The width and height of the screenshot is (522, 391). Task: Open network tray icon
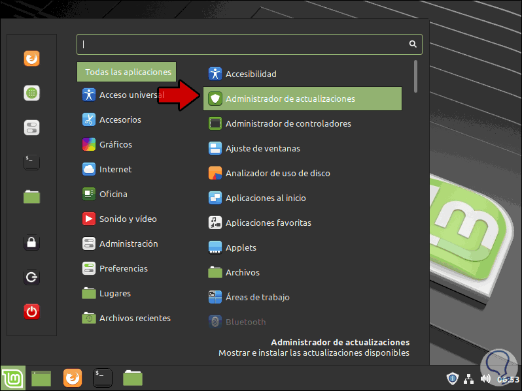tap(469, 379)
